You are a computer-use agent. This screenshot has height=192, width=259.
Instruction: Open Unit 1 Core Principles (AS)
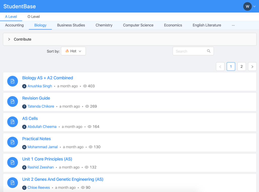pyautogui.click(x=47, y=159)
